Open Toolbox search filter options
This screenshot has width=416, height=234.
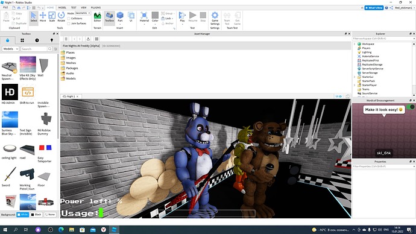55,49
